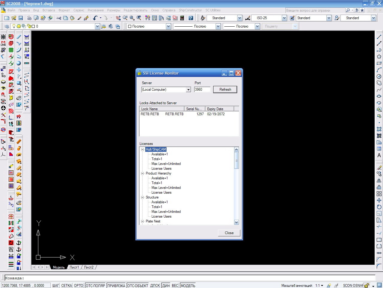The image size is (383, 288).
Task: Toggle СЕТКА grid display
Action: coord(66,286)
